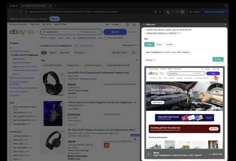
Task: Save the search with heart icon
Action: point(76,46)
